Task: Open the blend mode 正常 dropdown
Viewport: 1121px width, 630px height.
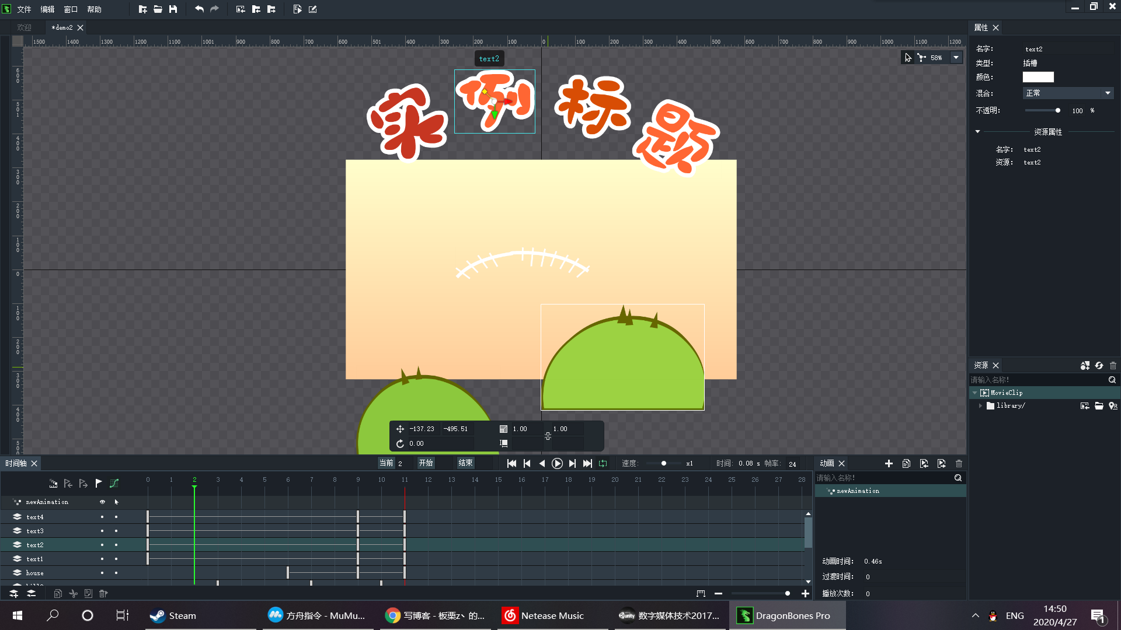Action: point(1068,93)
